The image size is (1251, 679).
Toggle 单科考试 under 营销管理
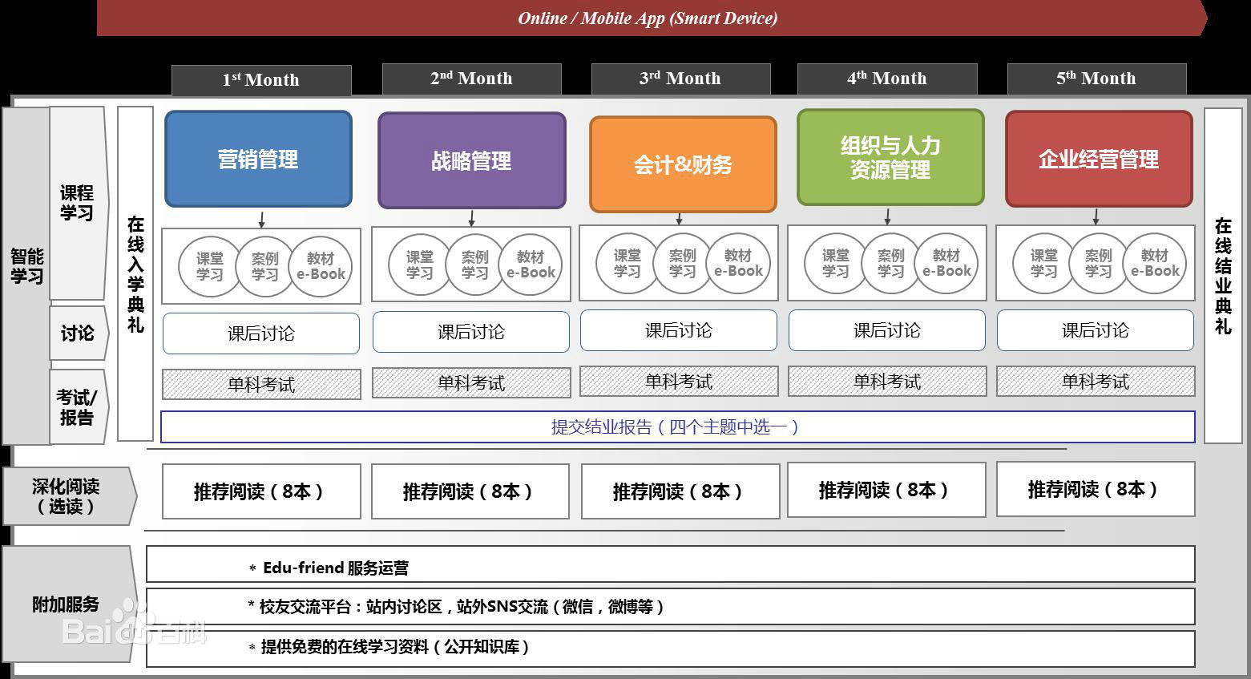click(x=260, y=384)
